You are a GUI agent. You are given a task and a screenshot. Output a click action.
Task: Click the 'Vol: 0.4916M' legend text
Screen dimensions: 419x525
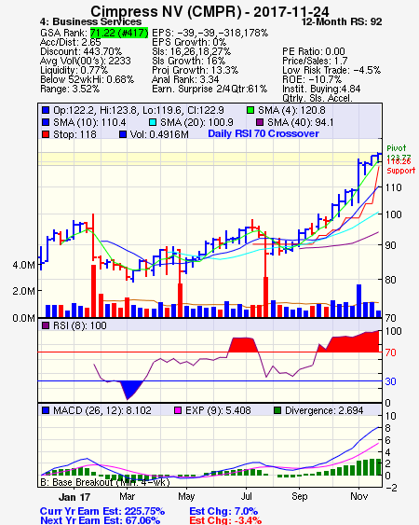[159, 134]
